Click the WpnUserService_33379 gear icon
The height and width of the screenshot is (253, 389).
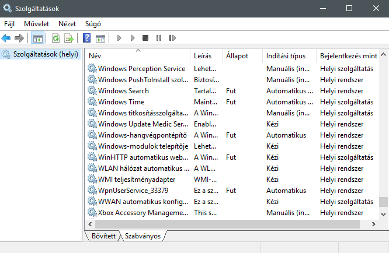[92, 190]
